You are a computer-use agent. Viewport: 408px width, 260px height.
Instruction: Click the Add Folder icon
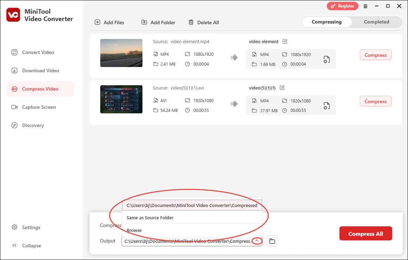coord(144,22)
